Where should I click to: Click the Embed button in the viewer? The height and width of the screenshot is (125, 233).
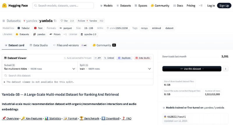[109, 58]
